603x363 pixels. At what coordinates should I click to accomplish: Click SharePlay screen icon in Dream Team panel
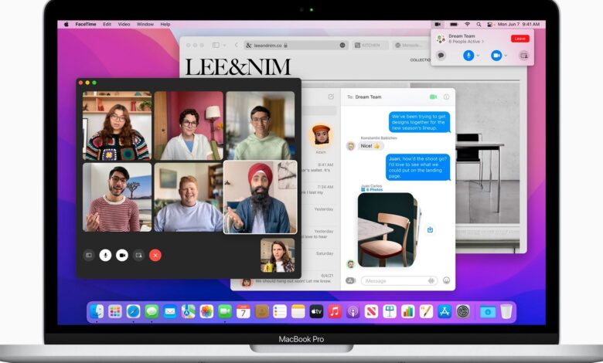click(524, 56)
